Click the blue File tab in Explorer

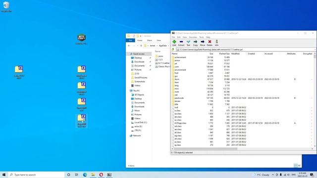pos(130,41)
